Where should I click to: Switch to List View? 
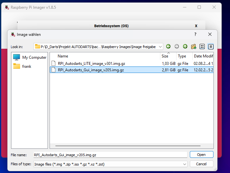(x=202, y=46)
